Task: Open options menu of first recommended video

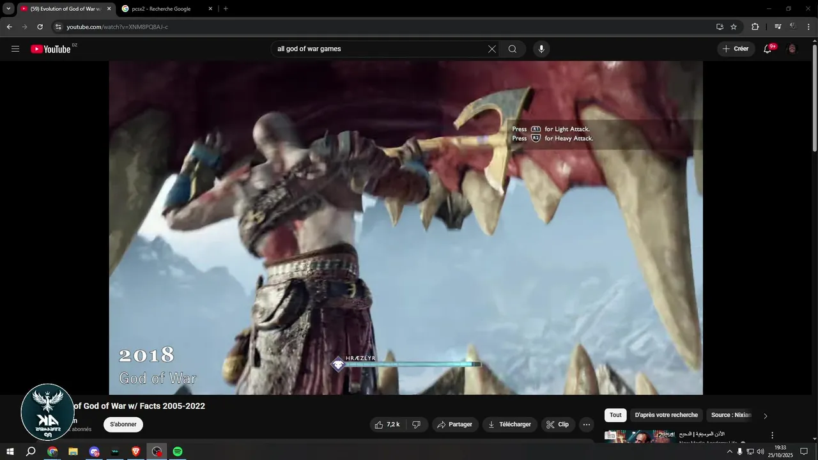Action: pyautogui.click(x=772, y=436)
